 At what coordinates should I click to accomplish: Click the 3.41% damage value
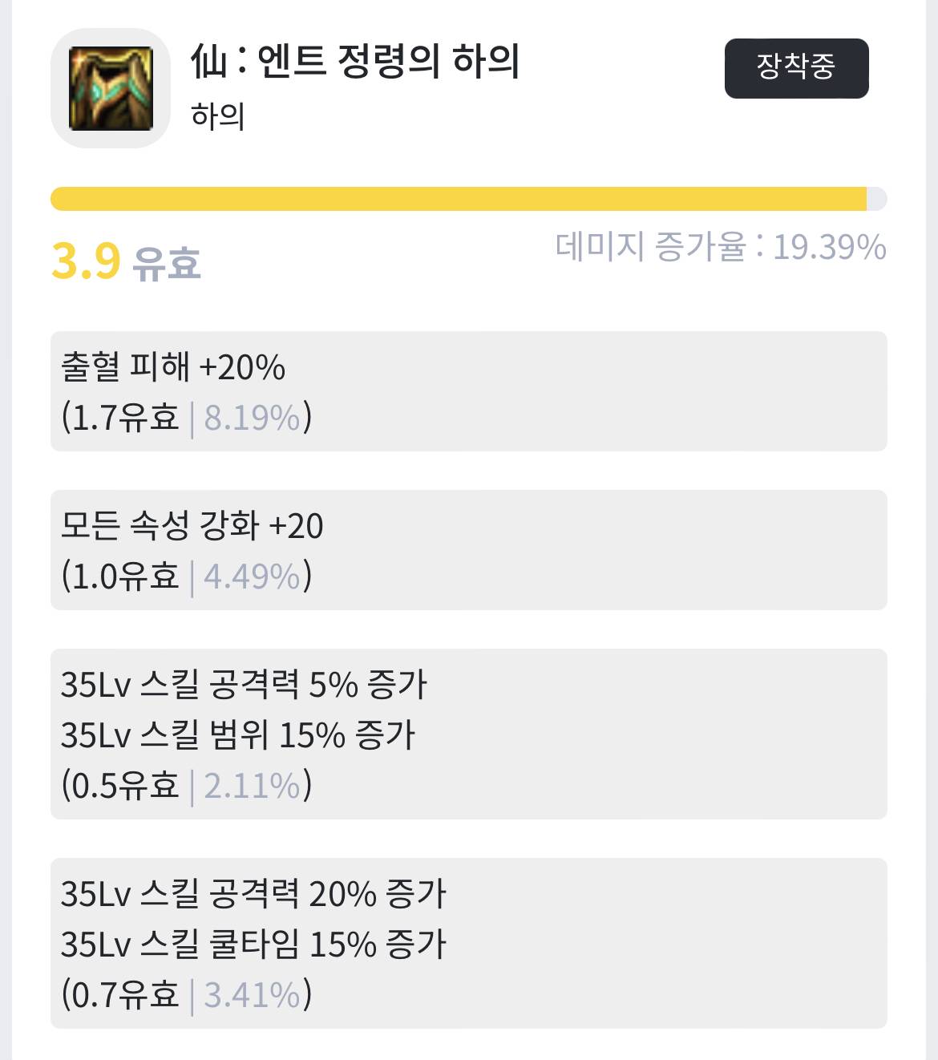[252, 995]
